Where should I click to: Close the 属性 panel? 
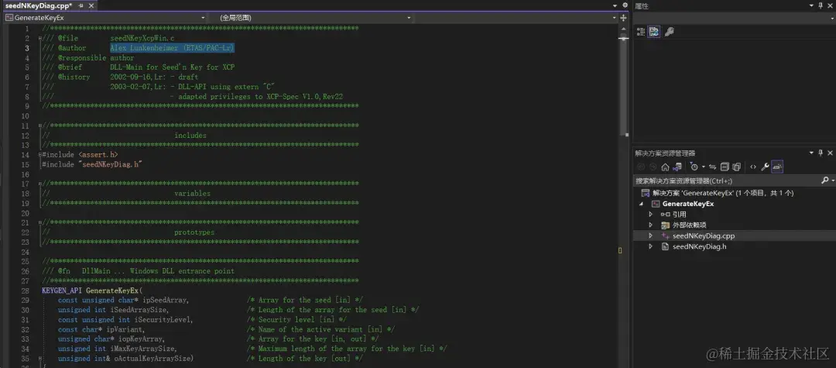(x=830, y=5)
